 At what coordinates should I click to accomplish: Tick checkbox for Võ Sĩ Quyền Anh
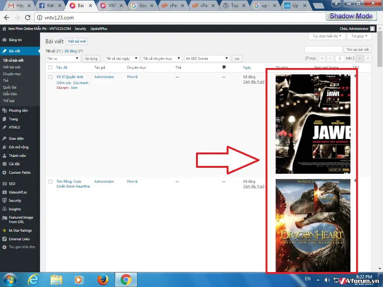coord(50,77)
